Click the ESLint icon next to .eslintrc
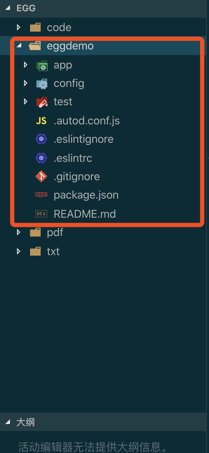This screenshot has height=453, width=209. click(41, 158)
